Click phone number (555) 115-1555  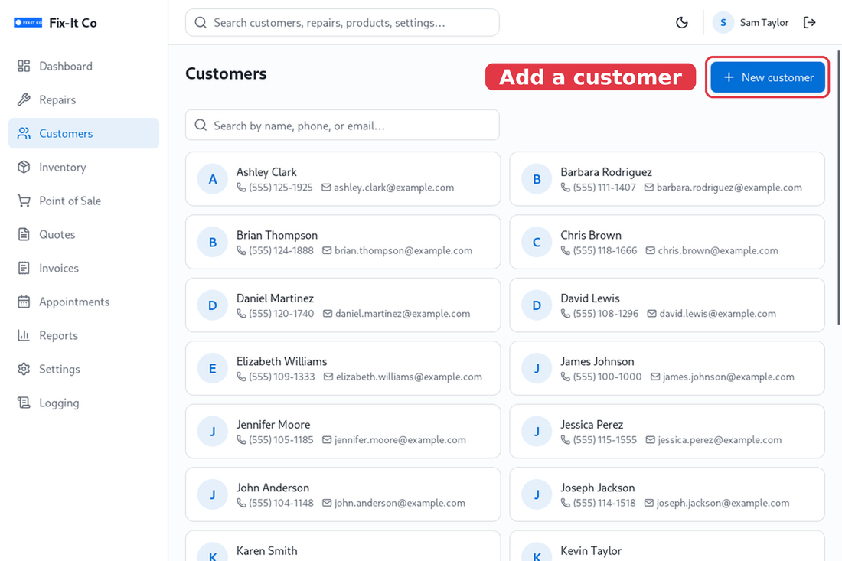[x=605, y=439]
